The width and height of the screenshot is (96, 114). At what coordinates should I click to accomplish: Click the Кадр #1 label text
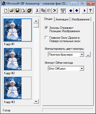(9, 44)
